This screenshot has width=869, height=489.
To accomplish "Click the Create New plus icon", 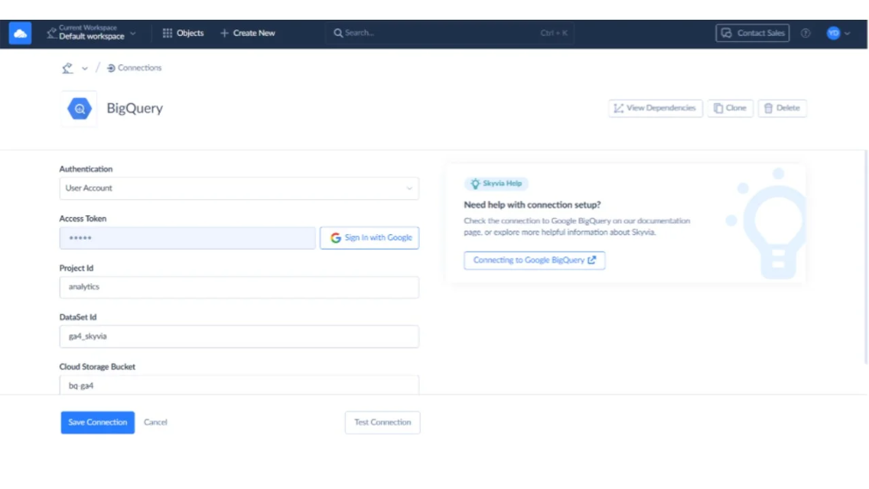I will tap(224, 33).
